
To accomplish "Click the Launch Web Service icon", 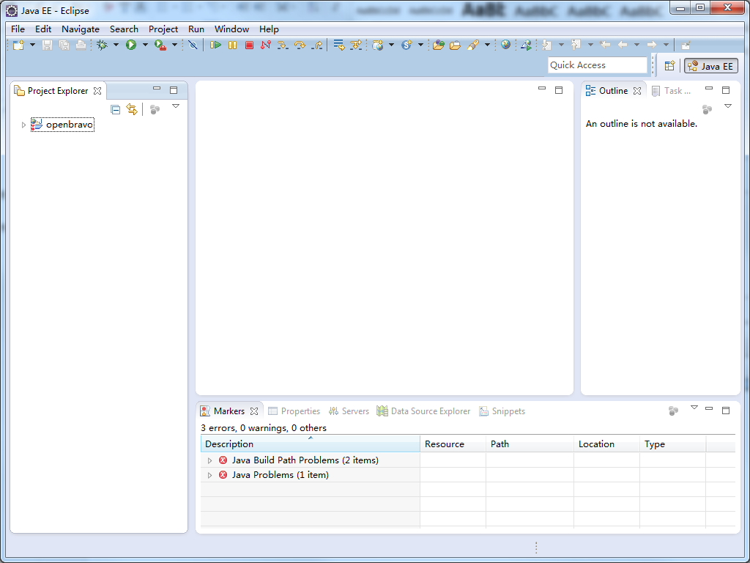I will (x=526, y=45).
